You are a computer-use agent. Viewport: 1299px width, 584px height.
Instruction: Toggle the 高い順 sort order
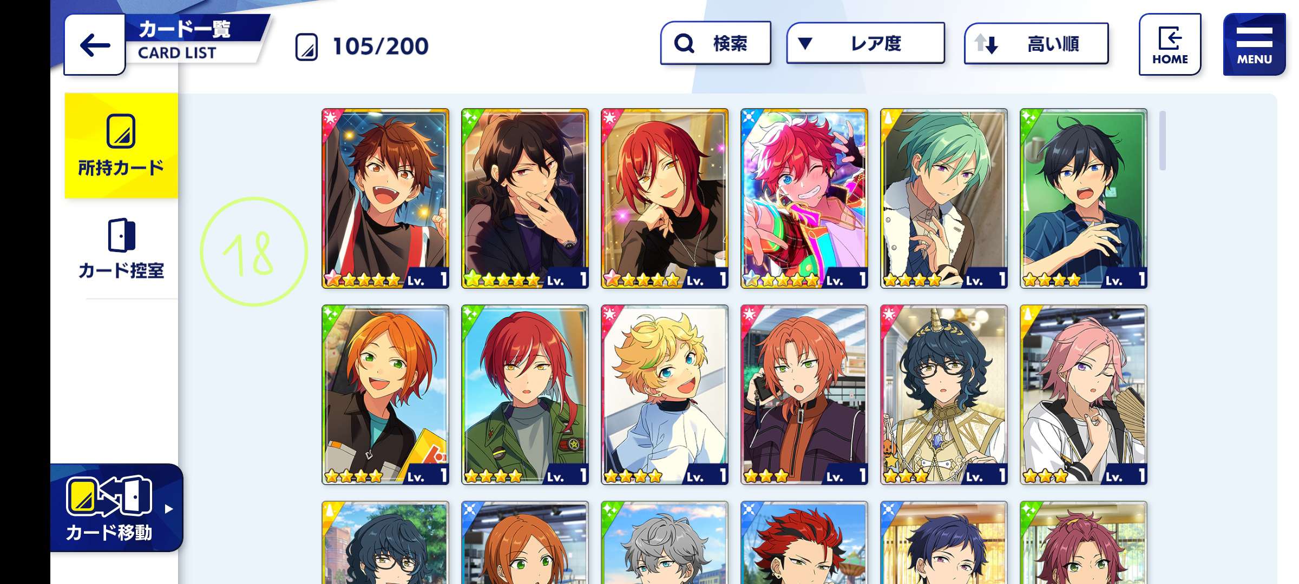click(x=1036, y=43)
